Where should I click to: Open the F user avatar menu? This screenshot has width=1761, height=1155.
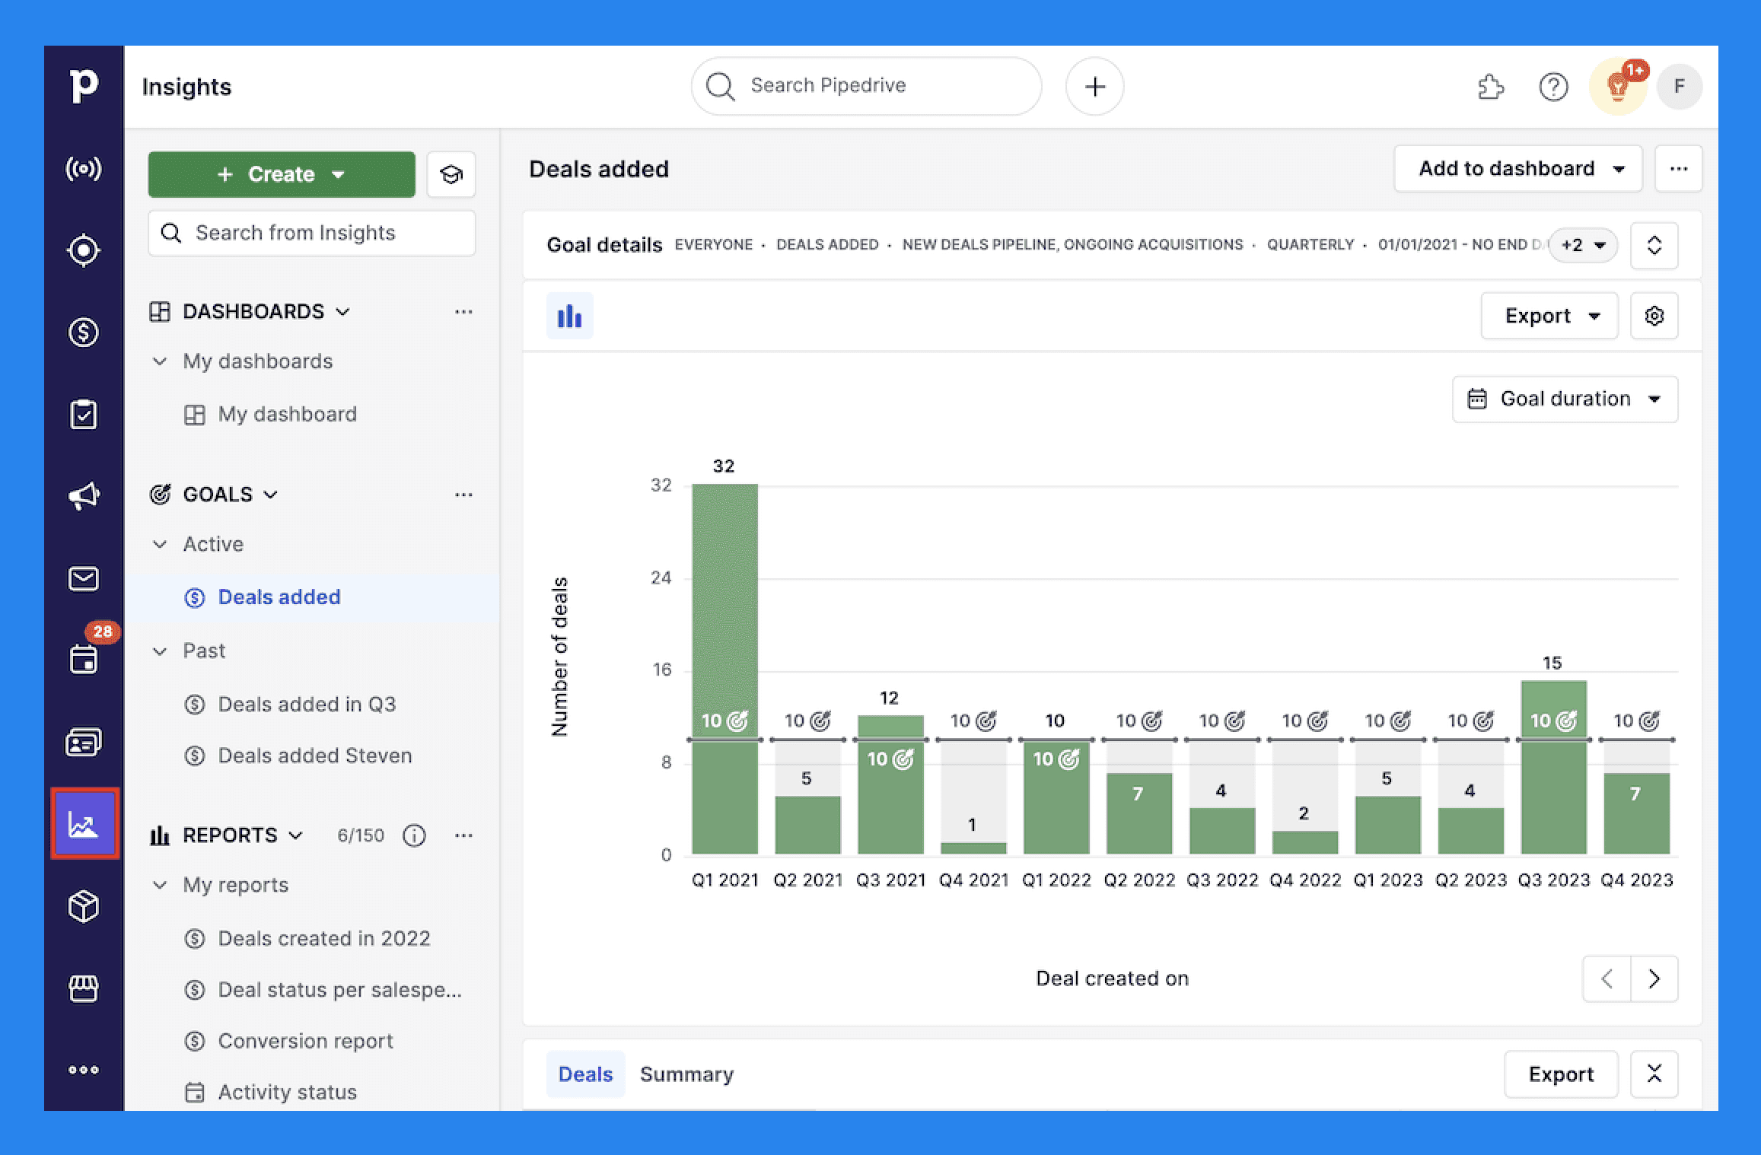[1680, 86]
